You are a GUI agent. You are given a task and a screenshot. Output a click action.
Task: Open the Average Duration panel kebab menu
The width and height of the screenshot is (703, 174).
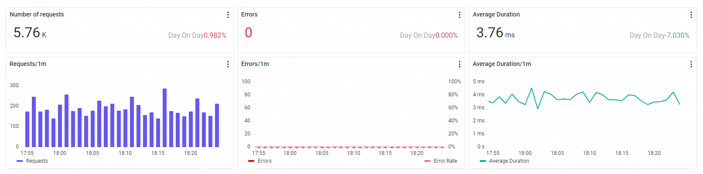[691, 15]
